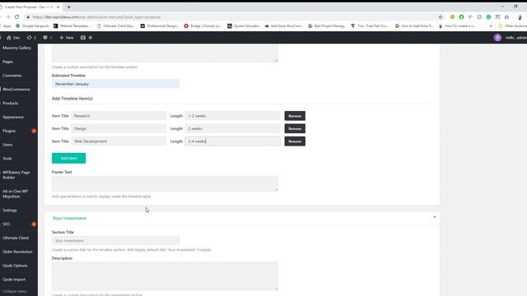Viewport: 527px width, 296px height.
Task: Open a new browser tab
Action: coord(68,7)
